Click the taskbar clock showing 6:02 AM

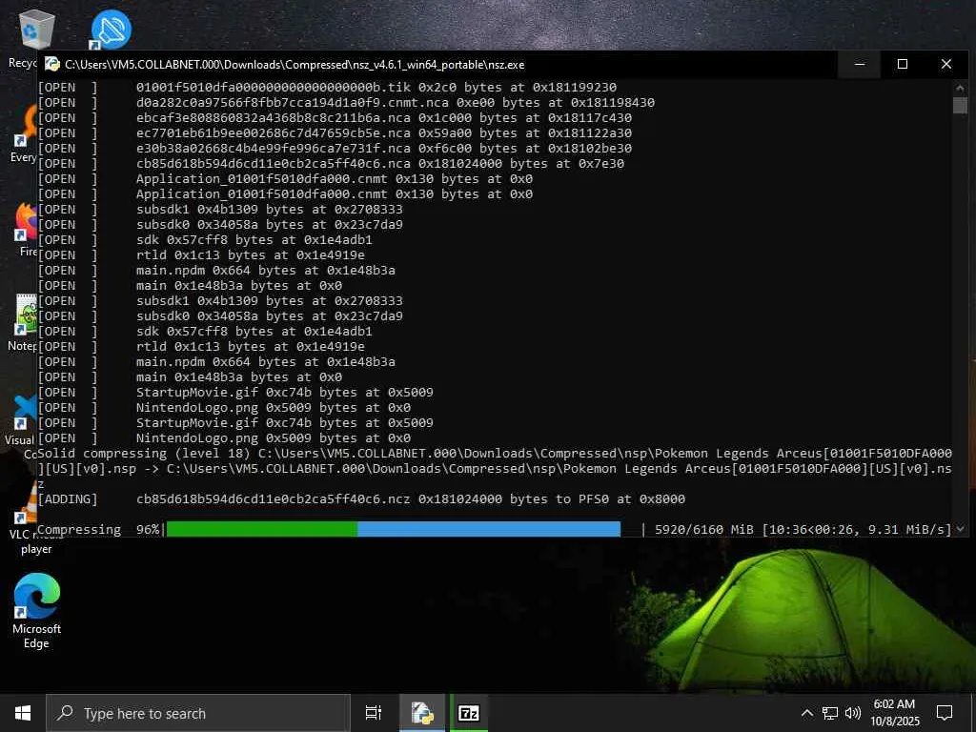pyautogui.click(x=895, y=713)
